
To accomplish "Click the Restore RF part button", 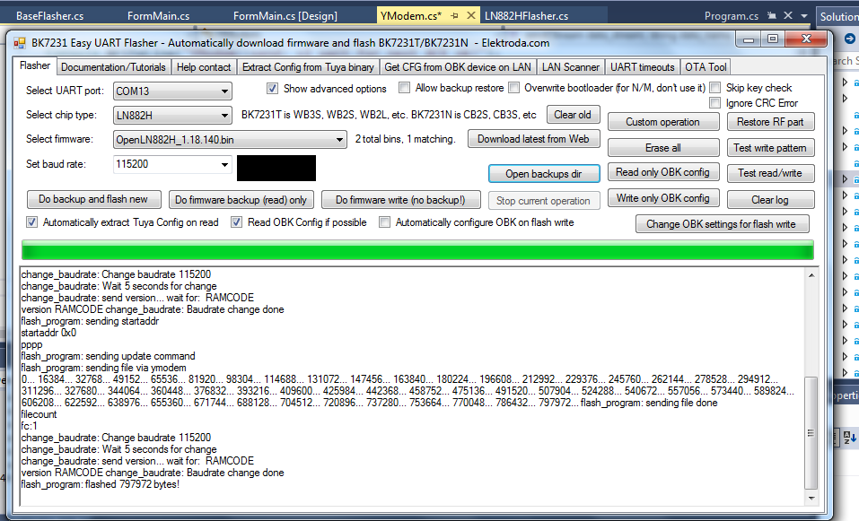I will point(770,121).
